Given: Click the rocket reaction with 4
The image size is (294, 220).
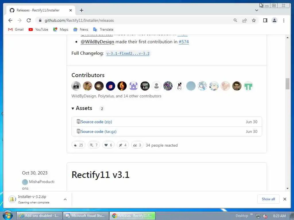Looking at the screenshot, I should pos(123,145).
